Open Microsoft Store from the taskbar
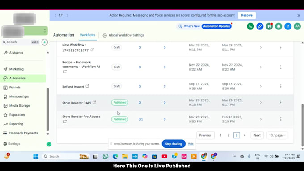 (x=155, y=156)
